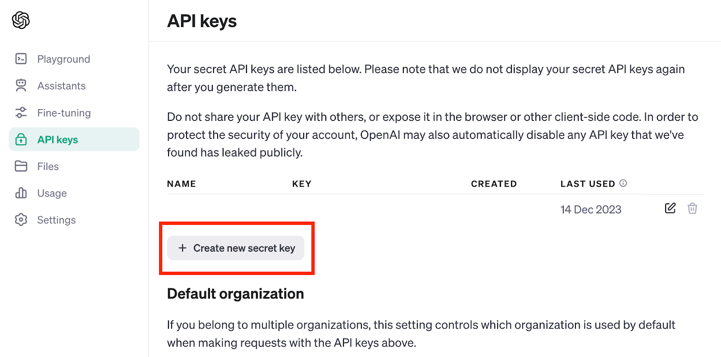Open the Usage sidebar label
Image resolution: width=721 pixels, height=357 pixels.
52,193
